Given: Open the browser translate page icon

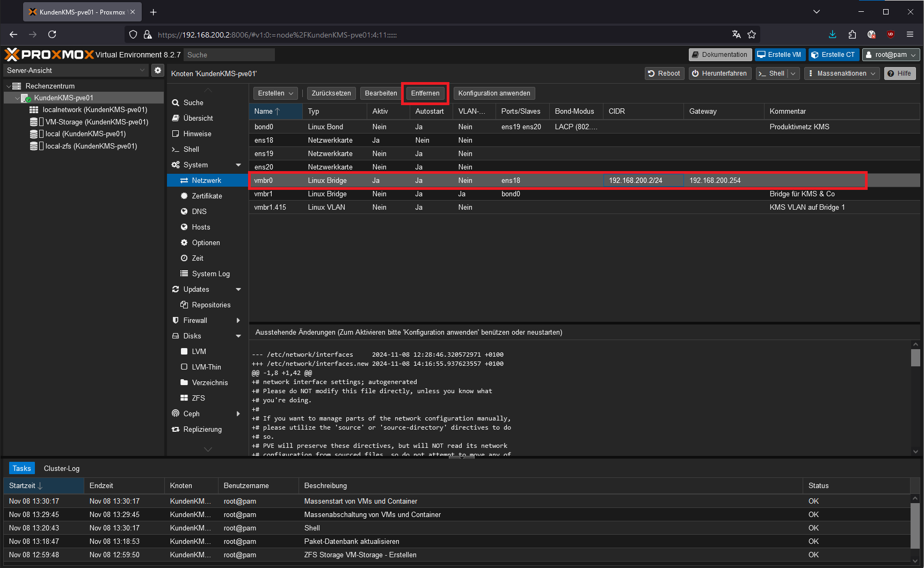Looking at the screenshot, I should point(736,34).
